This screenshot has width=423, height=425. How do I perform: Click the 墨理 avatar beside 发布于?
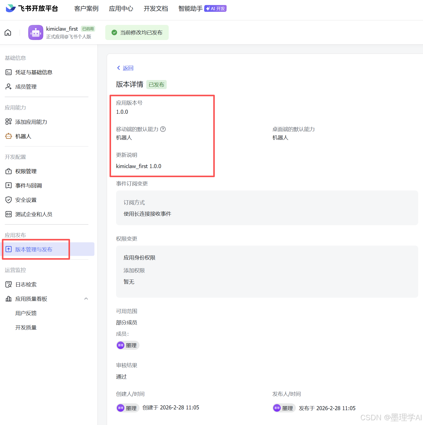coord(277,408)
